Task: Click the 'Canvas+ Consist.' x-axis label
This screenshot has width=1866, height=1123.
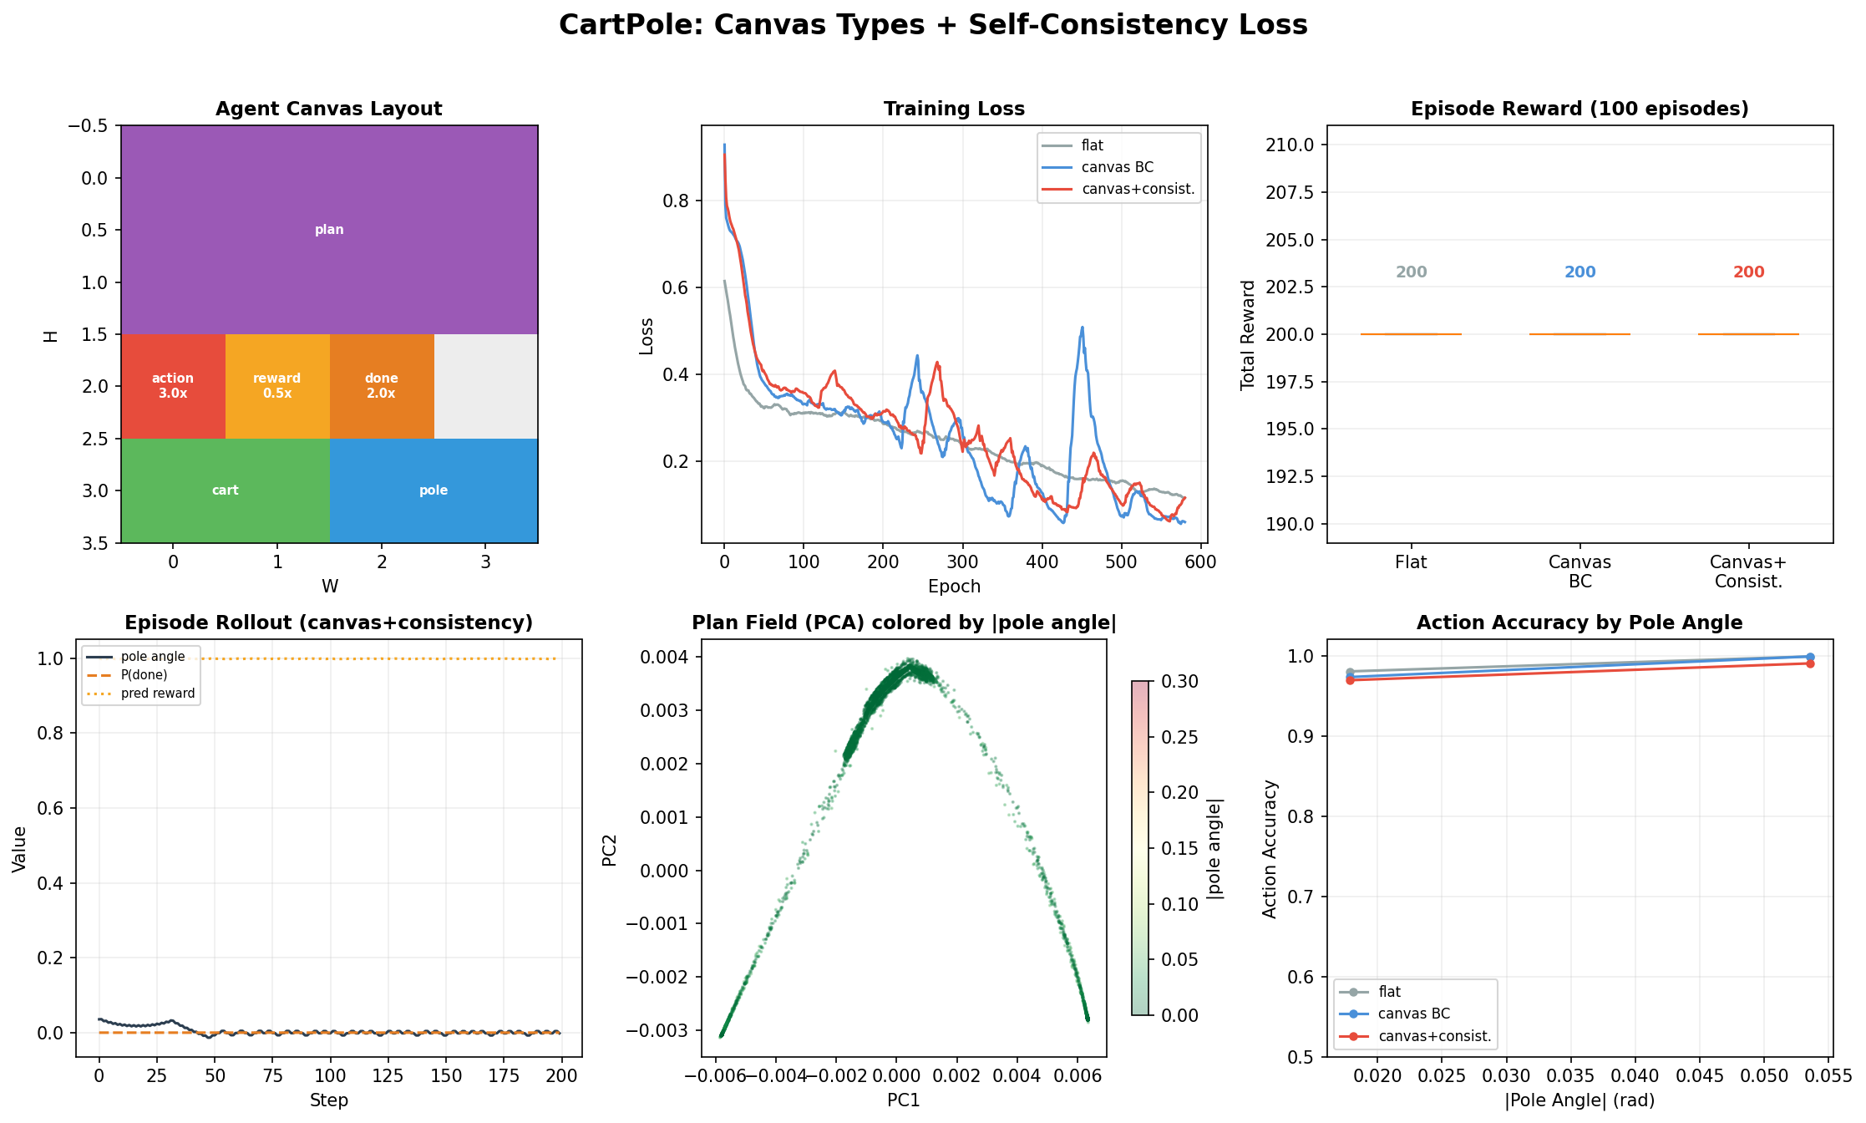Action: pyautogui.click(x=1747, y=572)
